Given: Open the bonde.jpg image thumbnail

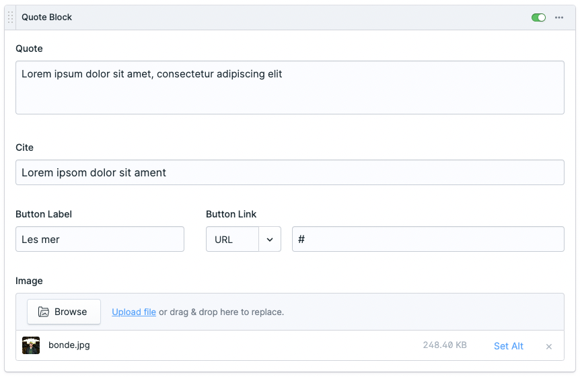Looking at the screenshot, I should (31, 345).
